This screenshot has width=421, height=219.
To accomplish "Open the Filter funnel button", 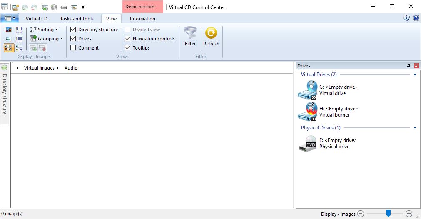I will (x=190, y=37).
